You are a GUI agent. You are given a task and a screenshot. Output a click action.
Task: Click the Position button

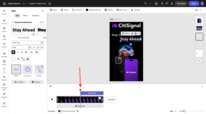point(19,82)
